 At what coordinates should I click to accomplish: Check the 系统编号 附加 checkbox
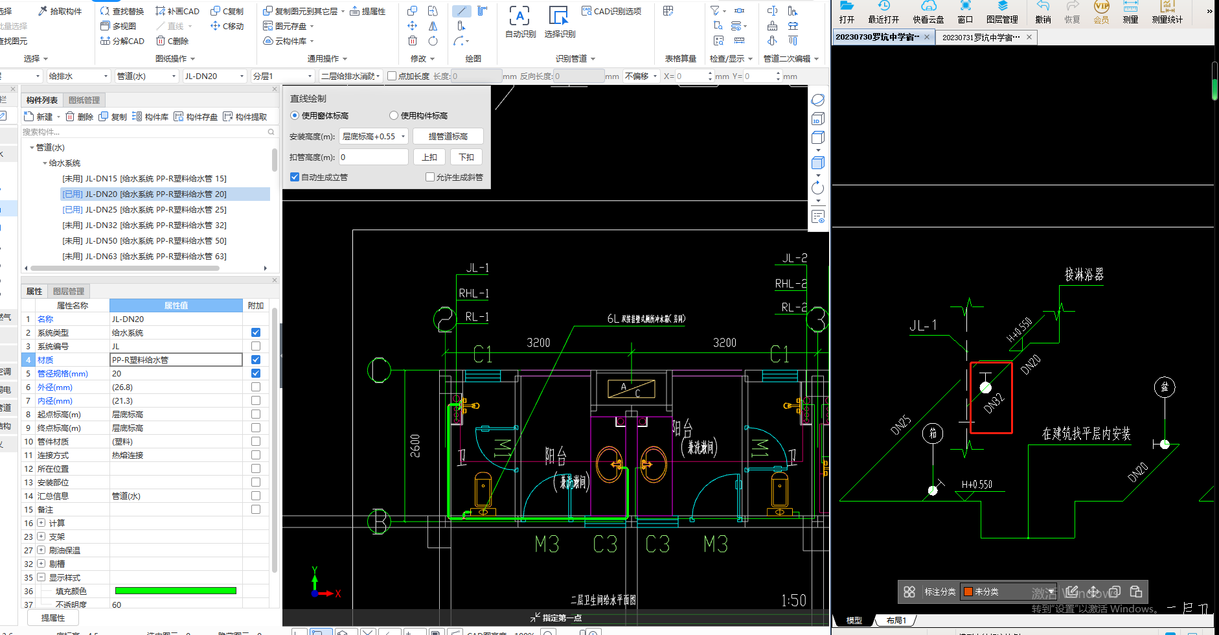256,346
